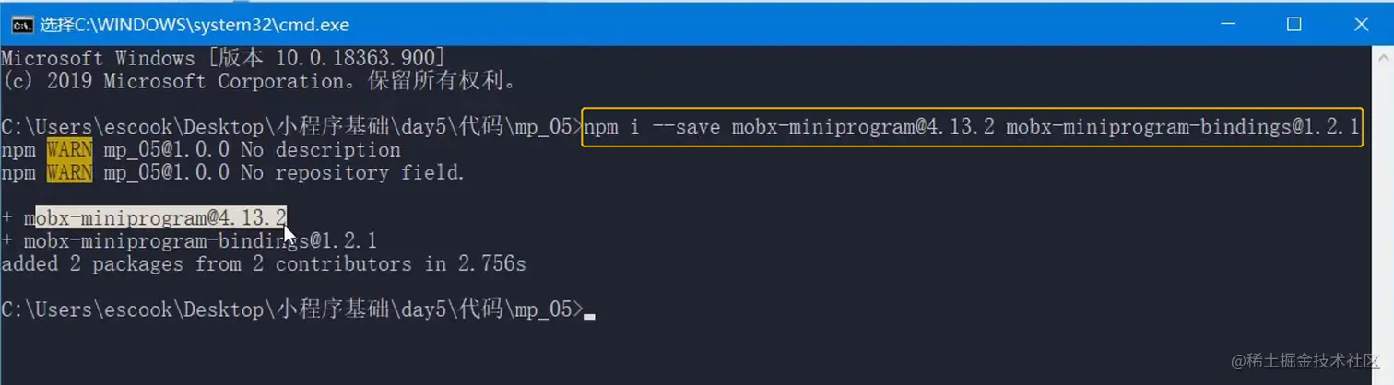Close the cmd.exe window
This screenshot has width=1394, height=385.
click(1362, 25)
